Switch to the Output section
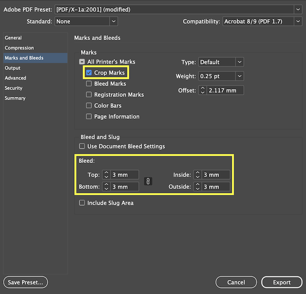 click(13, 68)
